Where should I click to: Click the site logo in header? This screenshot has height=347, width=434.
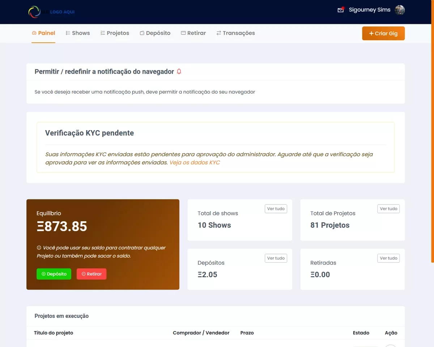click(x=51, y=12)
